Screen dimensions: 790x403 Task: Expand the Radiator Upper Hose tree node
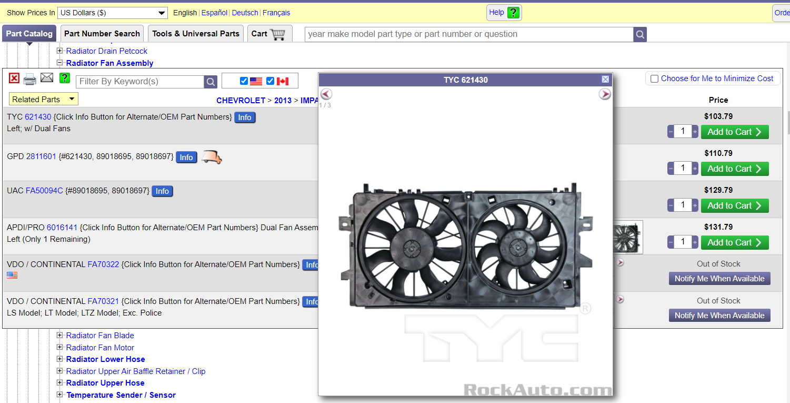(60, 383)
